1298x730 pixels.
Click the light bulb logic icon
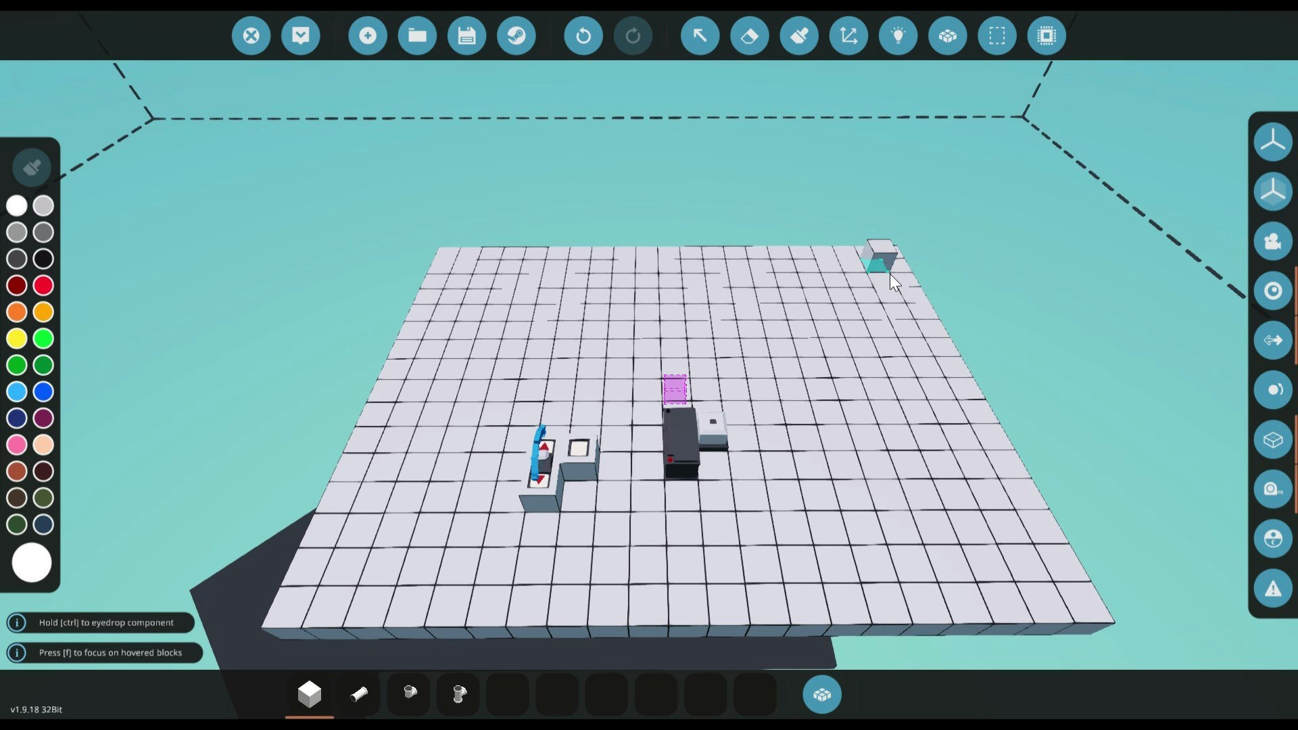pyautogui.click(x=898, y=35)
